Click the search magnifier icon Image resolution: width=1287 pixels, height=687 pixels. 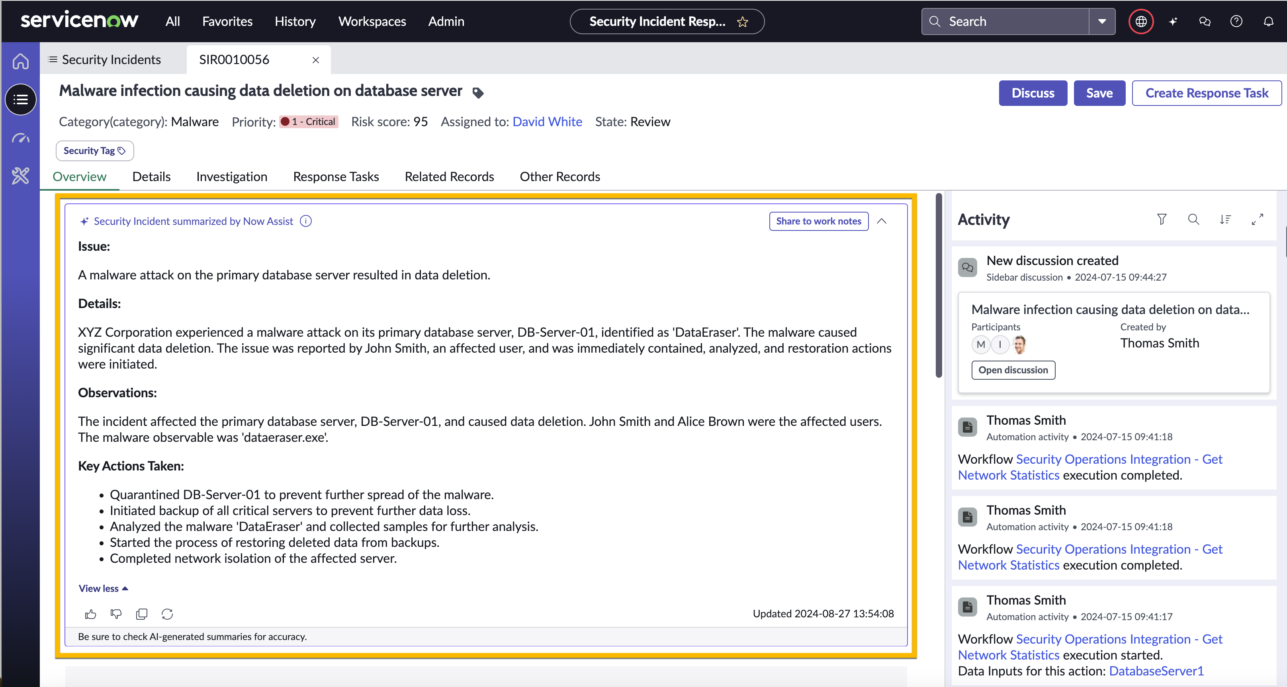tap(935, 21)
